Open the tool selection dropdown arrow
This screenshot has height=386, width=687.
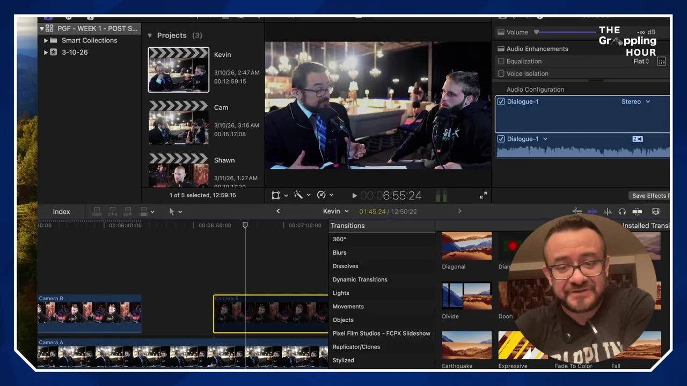(180, 212)
